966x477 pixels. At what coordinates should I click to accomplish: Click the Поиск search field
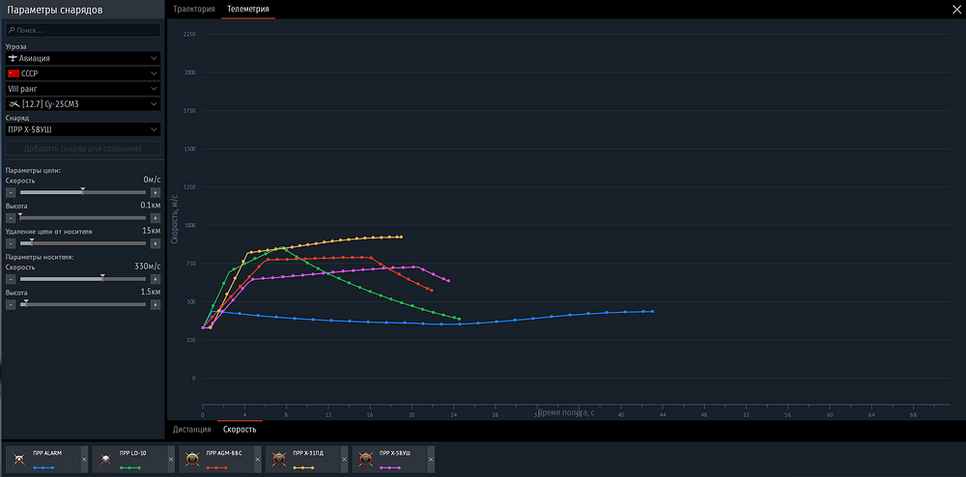[83, 30]
